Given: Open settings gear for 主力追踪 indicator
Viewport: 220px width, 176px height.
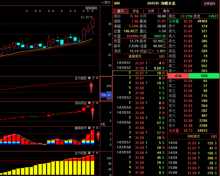Looking at the screenshot, I should 89,78.
